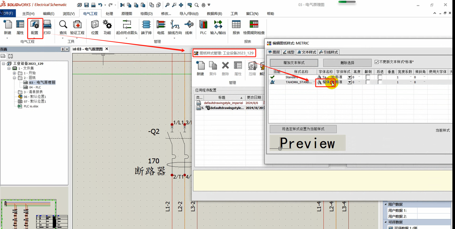
Task: Click the 用户数据 1 value field
Action: point(434,210)
